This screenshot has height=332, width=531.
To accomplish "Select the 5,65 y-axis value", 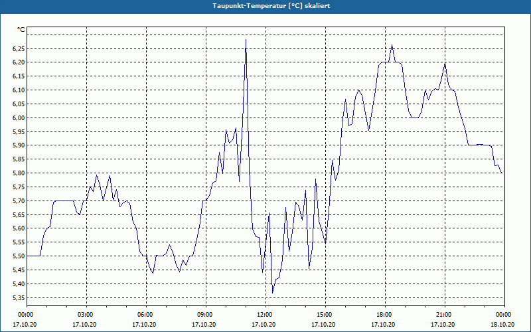I will pyautogui.click(x=19, y=214).
